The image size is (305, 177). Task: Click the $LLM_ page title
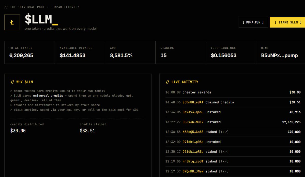click(41, 19)
